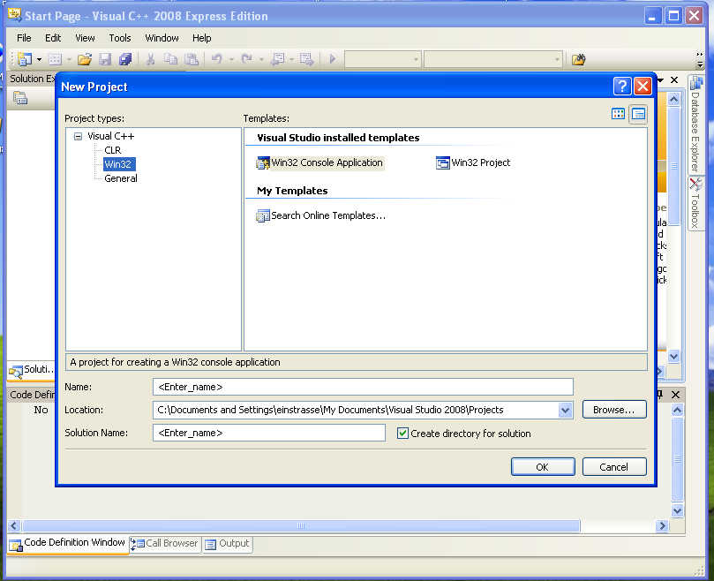Open the Edit menu
Screen dimensions: 714x581
coord(53,38)
